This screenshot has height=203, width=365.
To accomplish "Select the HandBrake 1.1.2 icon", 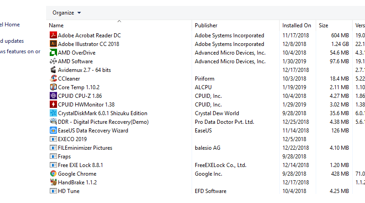I will (53, 182).
